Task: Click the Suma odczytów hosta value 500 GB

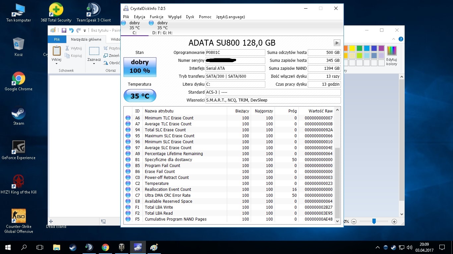Action: coord(324,53)
